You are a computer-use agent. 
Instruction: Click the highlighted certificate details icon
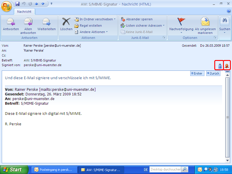click(x=226, y=65)
